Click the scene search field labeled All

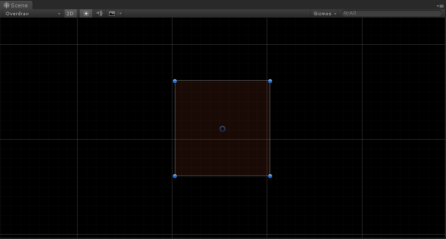click(x=391, y=13)
